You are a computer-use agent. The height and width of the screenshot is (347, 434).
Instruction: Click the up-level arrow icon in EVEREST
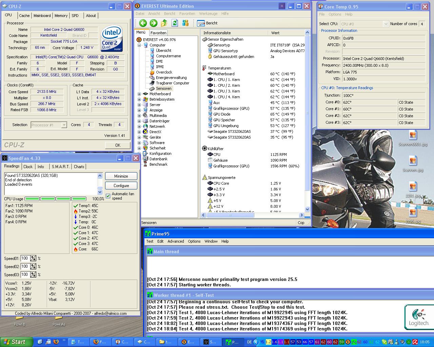pyautogui.click(x=164, y=23)
